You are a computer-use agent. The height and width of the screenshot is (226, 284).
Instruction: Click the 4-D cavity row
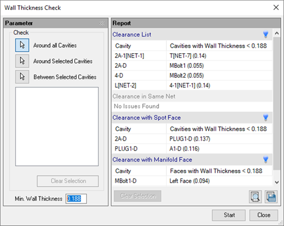pyautogui.click(x=140, y=75)
